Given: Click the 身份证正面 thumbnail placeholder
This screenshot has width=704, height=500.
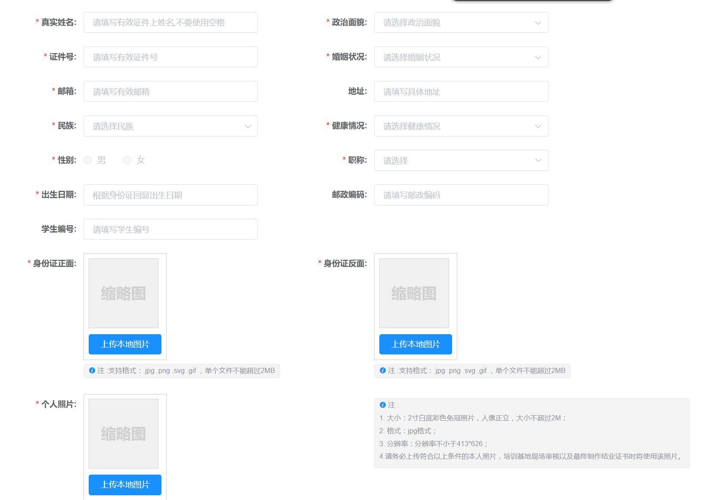Looking at the screenshot, I should pyautogui.click(x=124, y=293).
